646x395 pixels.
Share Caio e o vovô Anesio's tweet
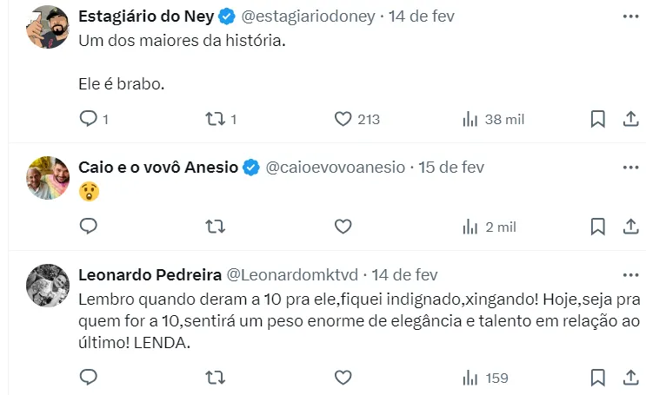[631, 227]
